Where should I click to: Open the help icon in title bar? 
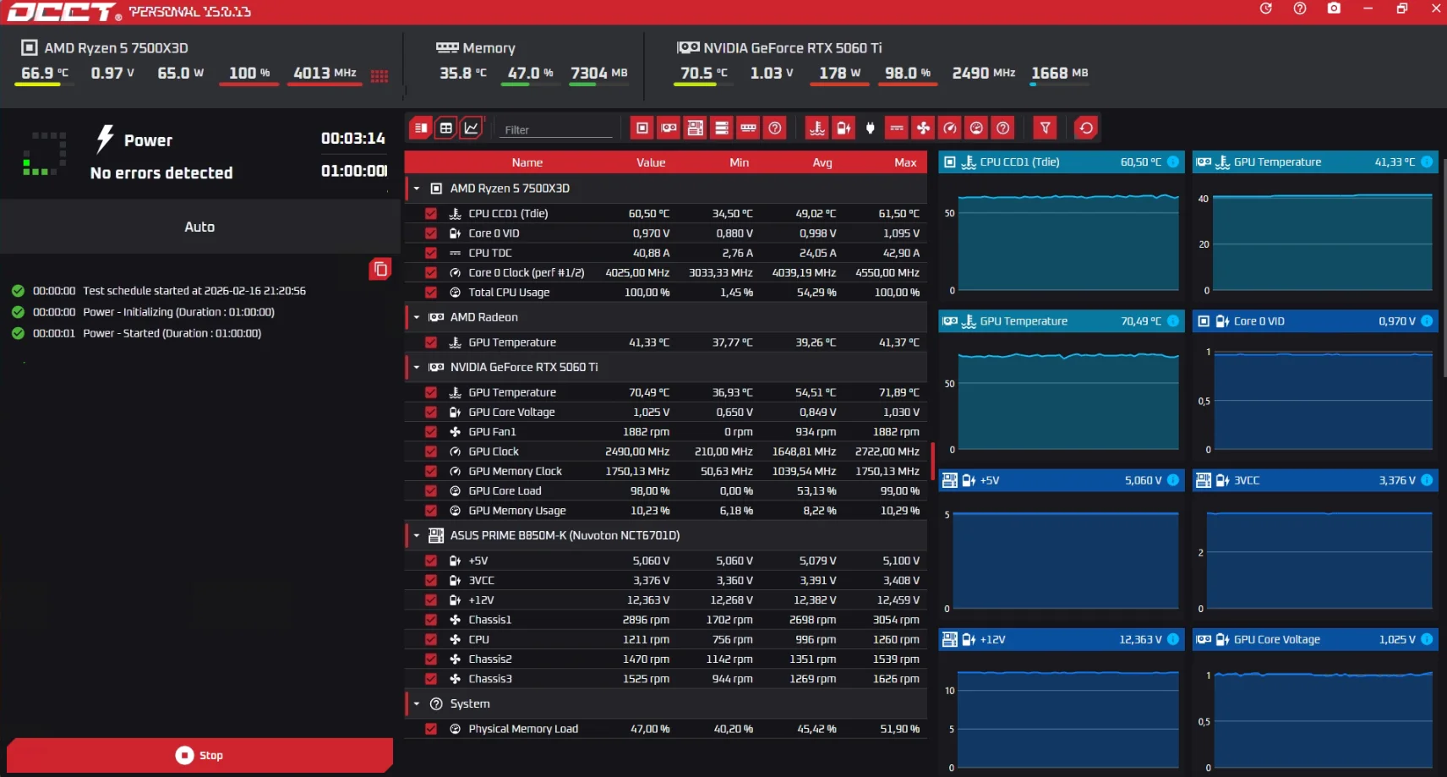click(1300, 8)
